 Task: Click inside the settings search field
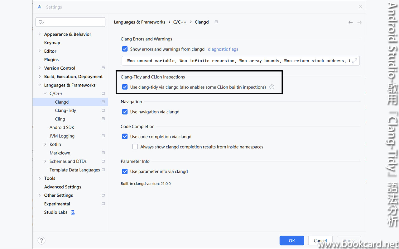tap(70, 22)
